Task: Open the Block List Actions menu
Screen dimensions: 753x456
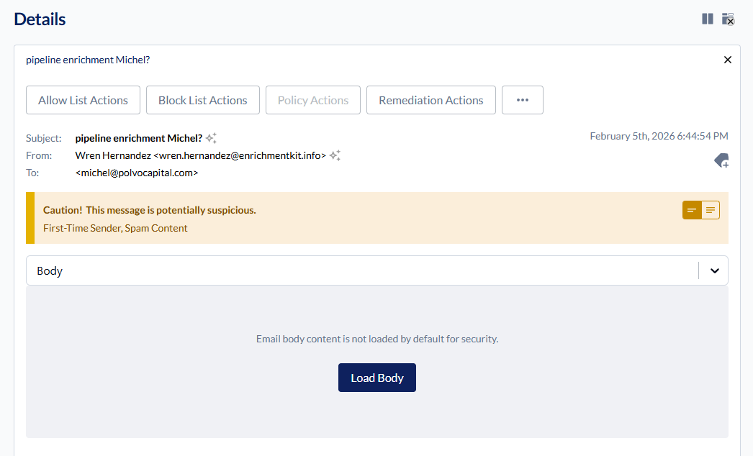Action: click(x=202, y=100)
